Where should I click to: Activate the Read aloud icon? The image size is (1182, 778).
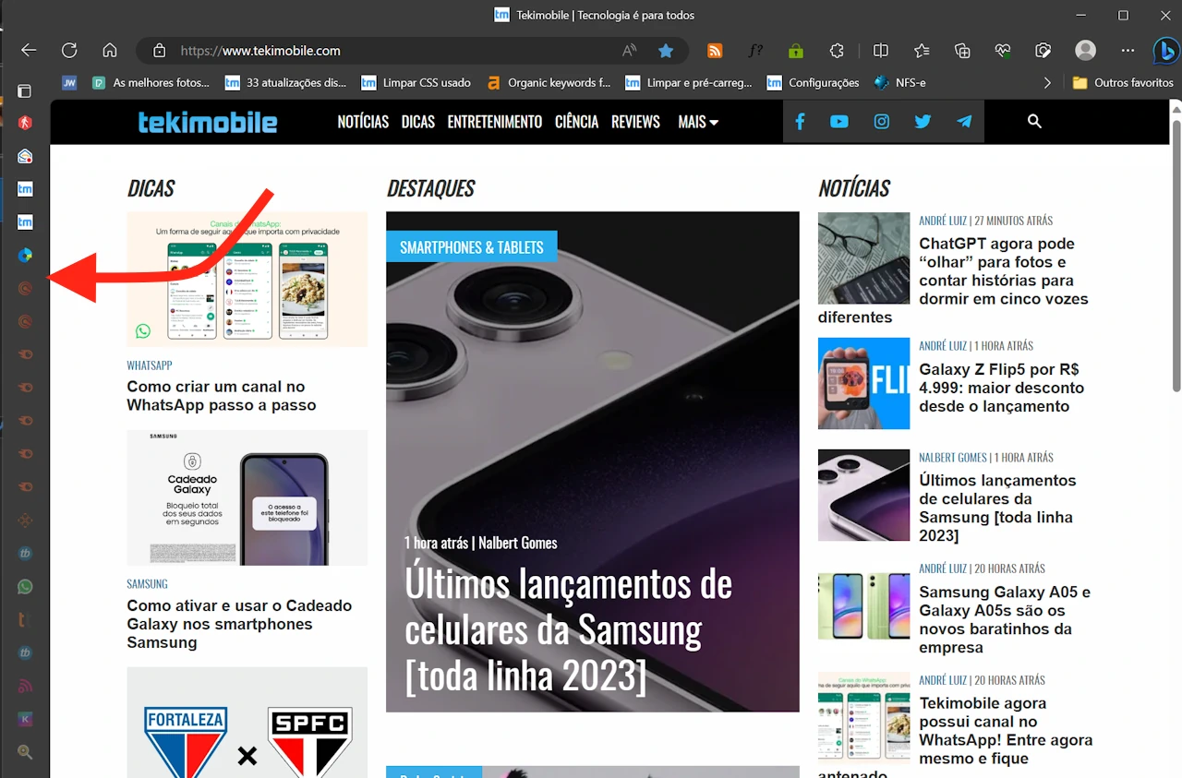tap(629, 51)
